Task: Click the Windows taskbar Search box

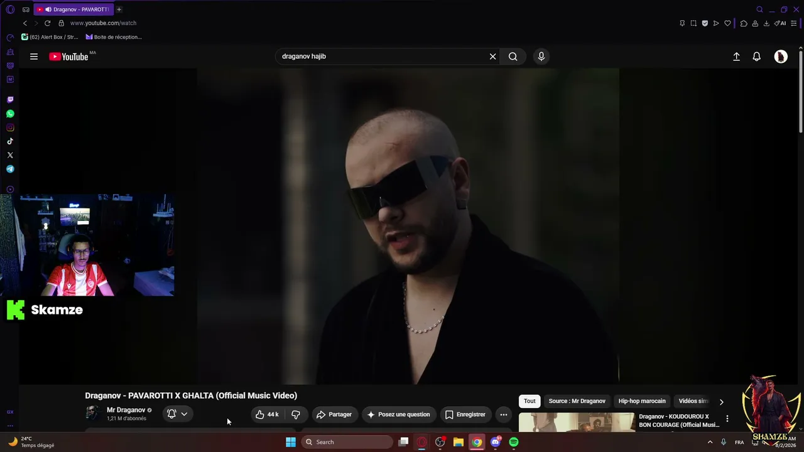Action: click(347, 442)
